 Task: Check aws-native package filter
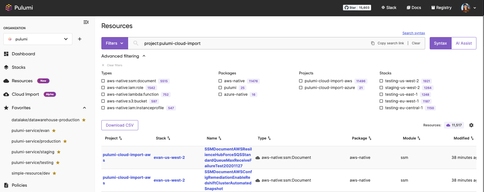tap(220, 81)
